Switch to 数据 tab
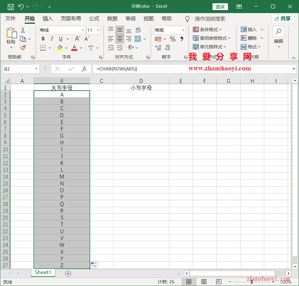Viewport: 299px width, 286px height. tap(112, 18)
